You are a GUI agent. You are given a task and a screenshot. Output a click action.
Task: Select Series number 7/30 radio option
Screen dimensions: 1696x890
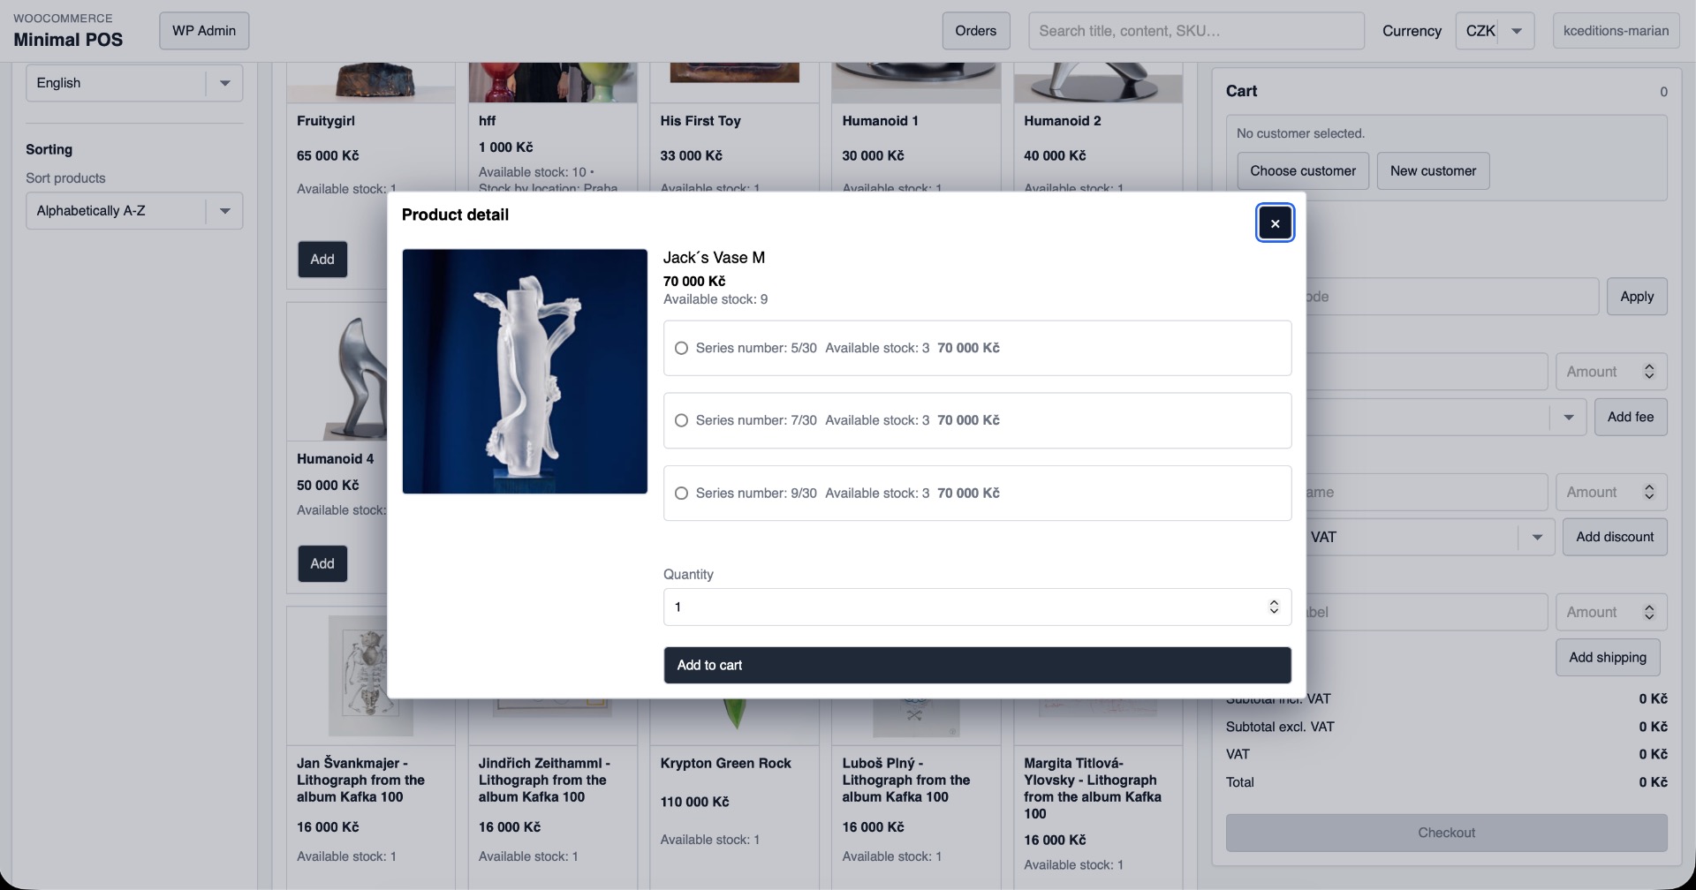point(681,420)
